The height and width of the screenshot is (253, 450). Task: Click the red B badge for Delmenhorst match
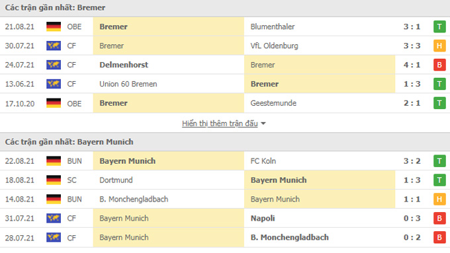(x=439, y=65)
